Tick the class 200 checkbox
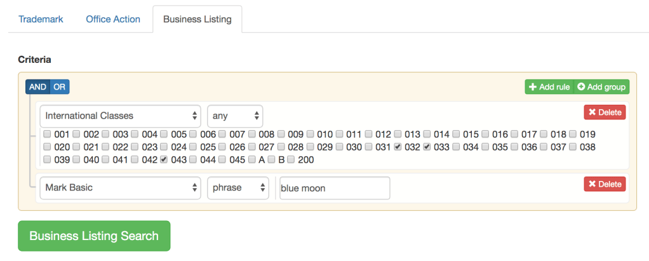Viewport: 649px width, 261px height. (291, 159)
